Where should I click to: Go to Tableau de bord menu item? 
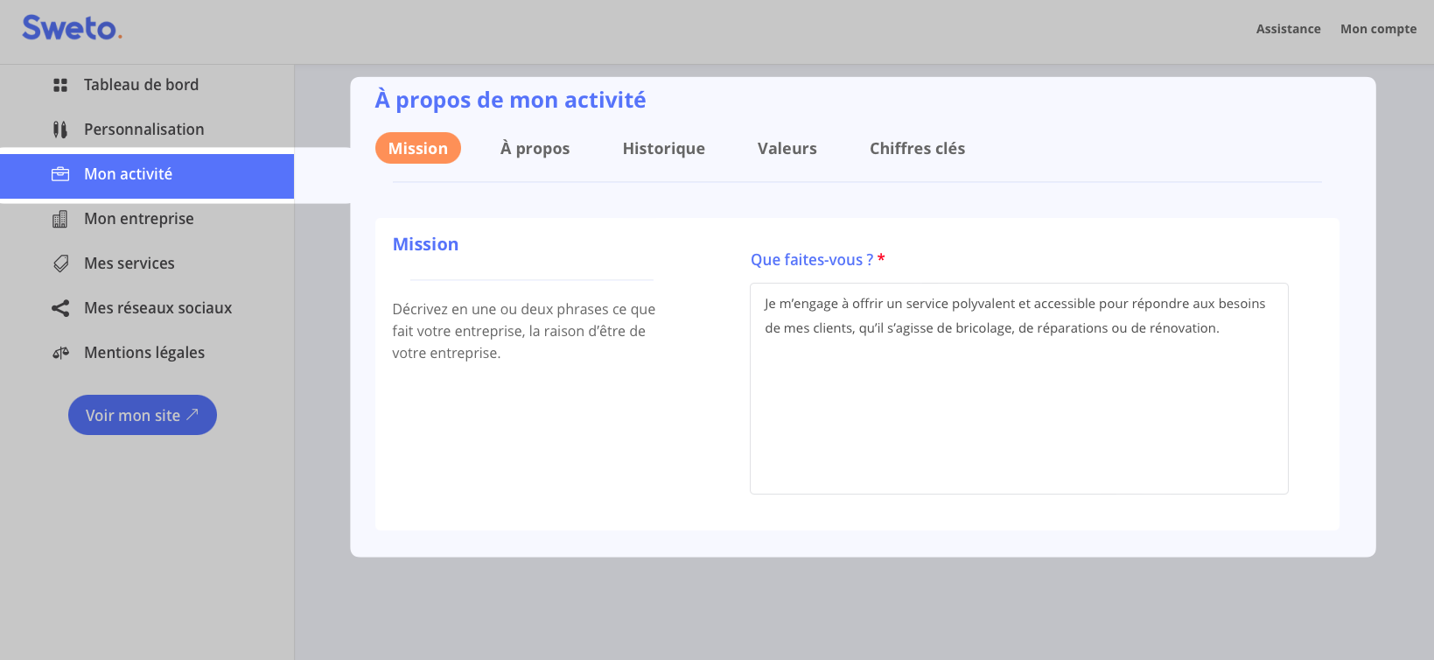click(x=141, y=85)
